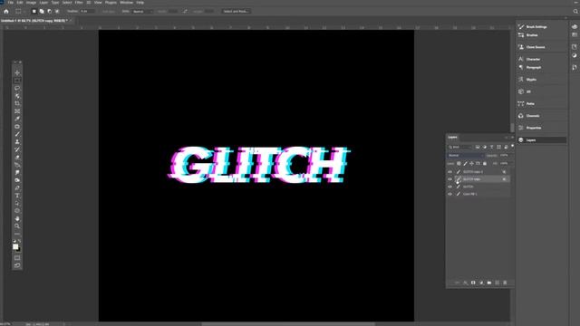Open the Window menu
The height and width of the screenshot is (326, 580).
126,2
